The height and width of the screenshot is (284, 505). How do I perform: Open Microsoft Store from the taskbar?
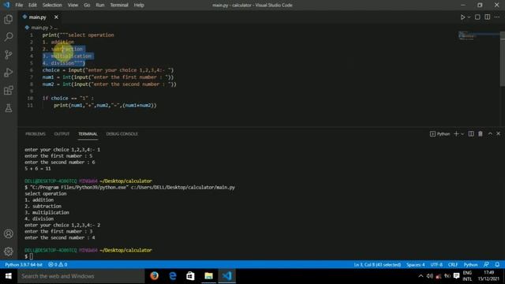coord(190,276)
